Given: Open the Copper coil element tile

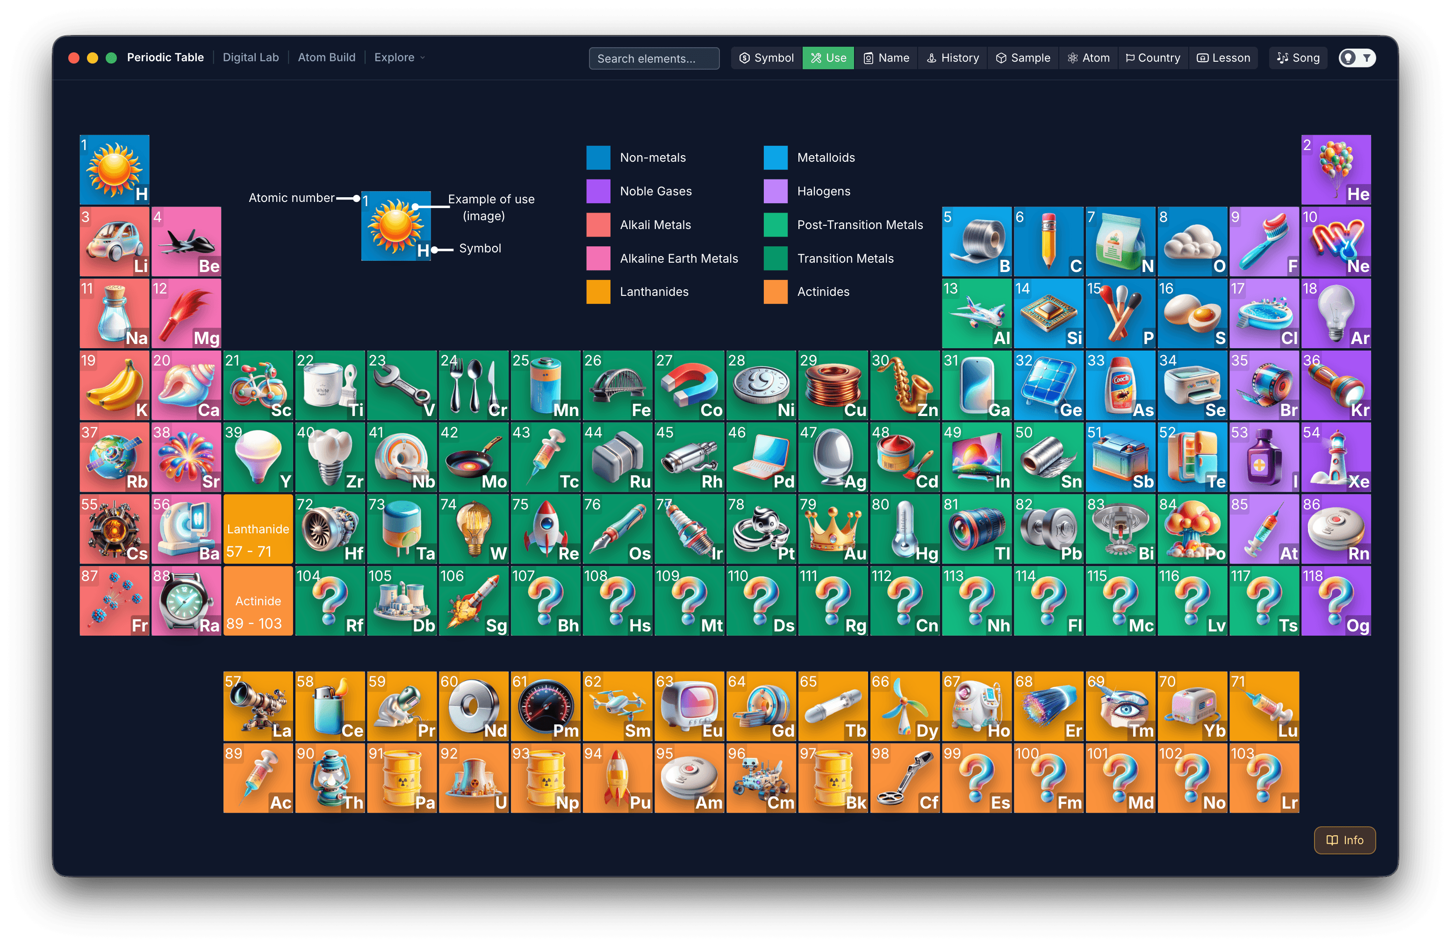Looking at the screenshot, I should coord(833,385).
